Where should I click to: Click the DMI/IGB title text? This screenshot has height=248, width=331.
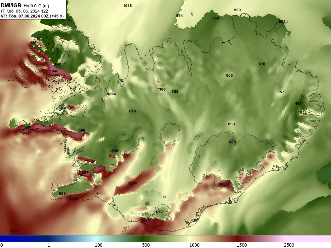point(11,6)
